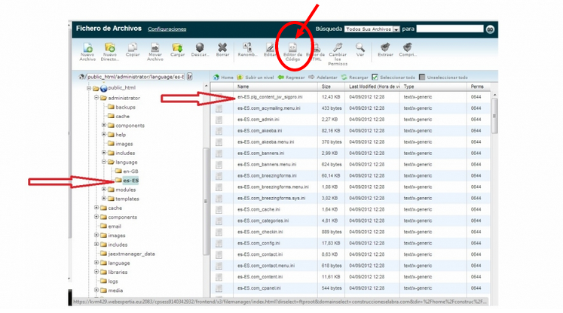The width and height of the screenshot is (563, 313).
Task: Click the file list vertical scrollbar
Action: (x=494, y=116)
